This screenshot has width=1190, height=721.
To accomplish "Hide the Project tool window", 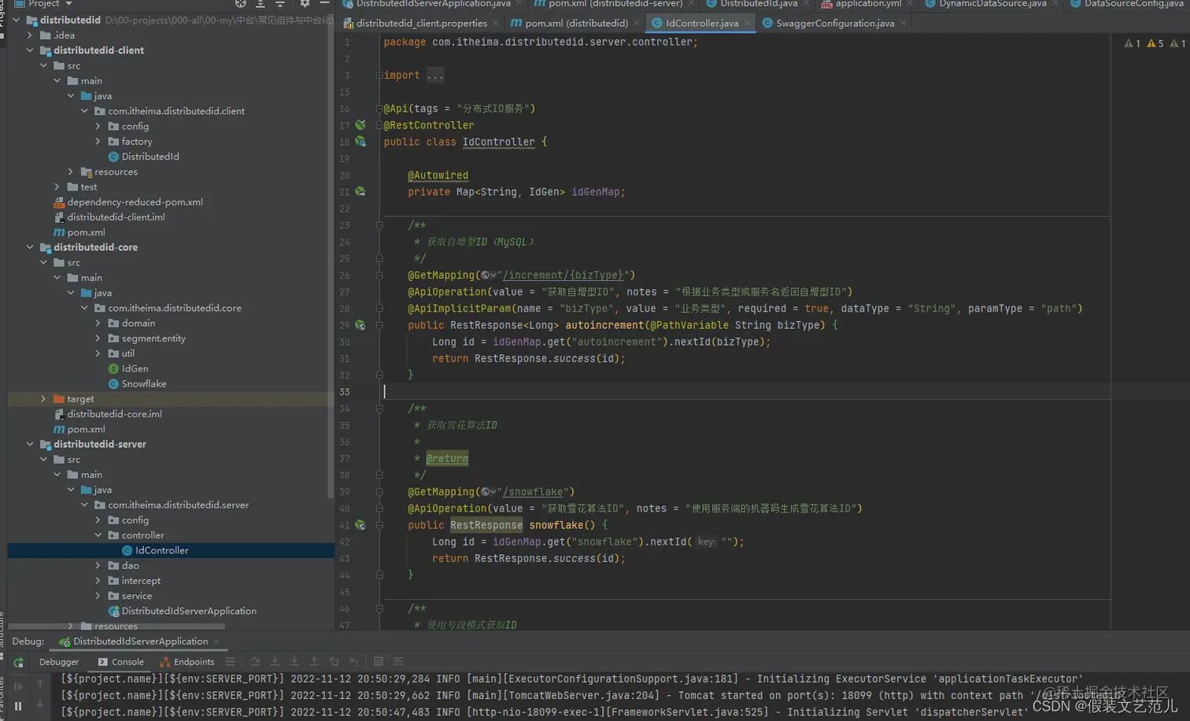I will pos(324,4).
